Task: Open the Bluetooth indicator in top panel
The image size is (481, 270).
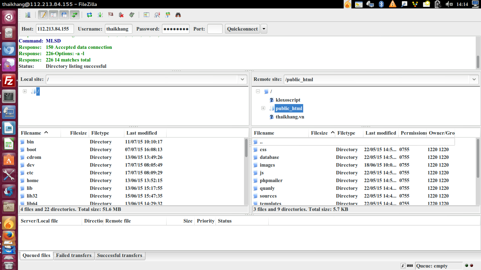Action: pos(381,4)
